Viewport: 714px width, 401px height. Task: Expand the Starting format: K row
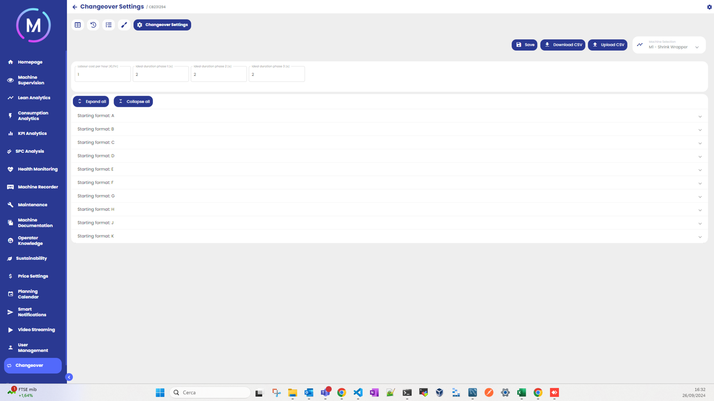click(x=389, y=236)
